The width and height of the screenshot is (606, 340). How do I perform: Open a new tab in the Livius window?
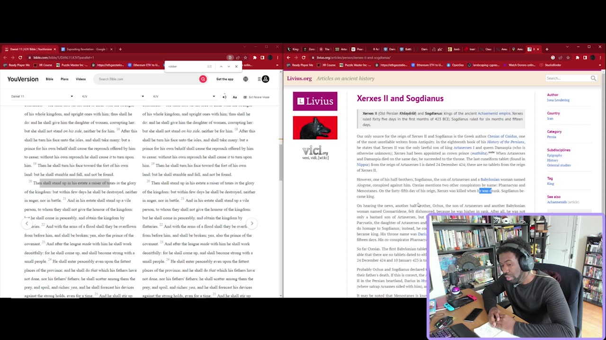(x=547, y=49)
